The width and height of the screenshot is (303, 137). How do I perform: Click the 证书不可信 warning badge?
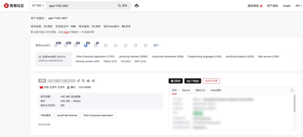(211, 81)
